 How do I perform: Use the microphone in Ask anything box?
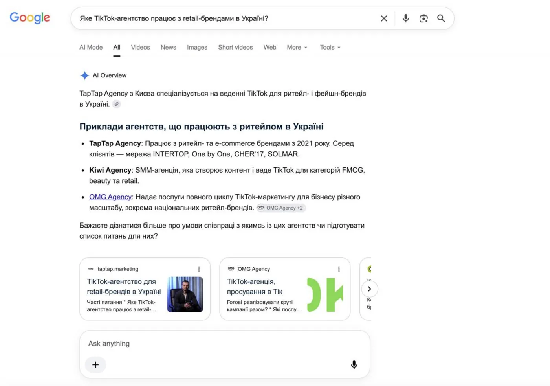354,365
